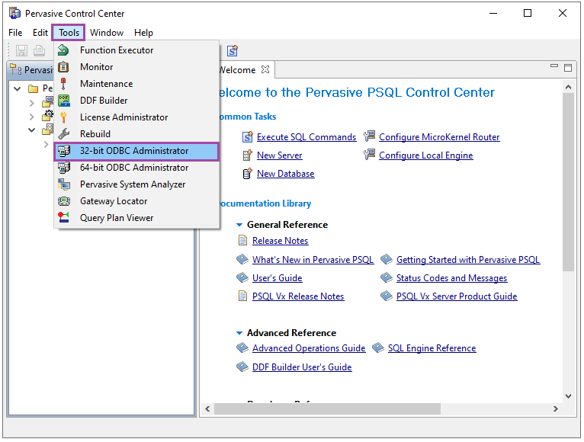584x442 pixels.
Task: Close the Welcome tab
Action: click(265, 69)
